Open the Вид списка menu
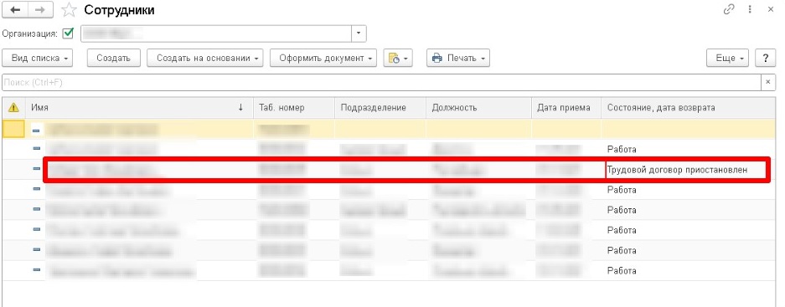Image resolution: width=785 pixels, height=307 pixels. 38,58
